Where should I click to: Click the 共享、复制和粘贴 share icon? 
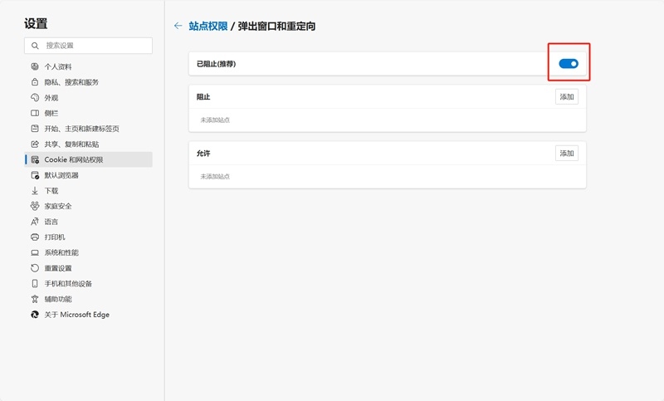tap(35, 144)
